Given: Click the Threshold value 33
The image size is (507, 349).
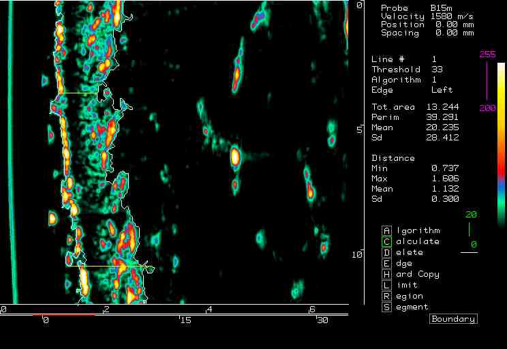Looking at the screenshot, I should tap(437, 70).
